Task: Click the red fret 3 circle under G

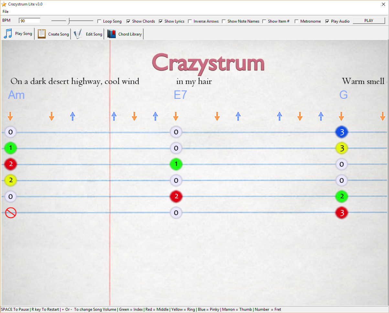Action: tap(342, 213)
